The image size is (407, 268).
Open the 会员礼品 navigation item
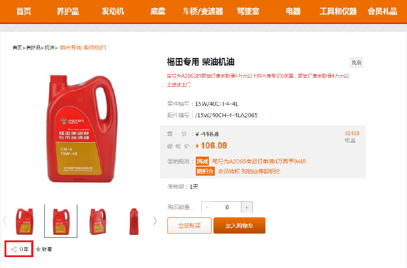click(x=382, y=11)
